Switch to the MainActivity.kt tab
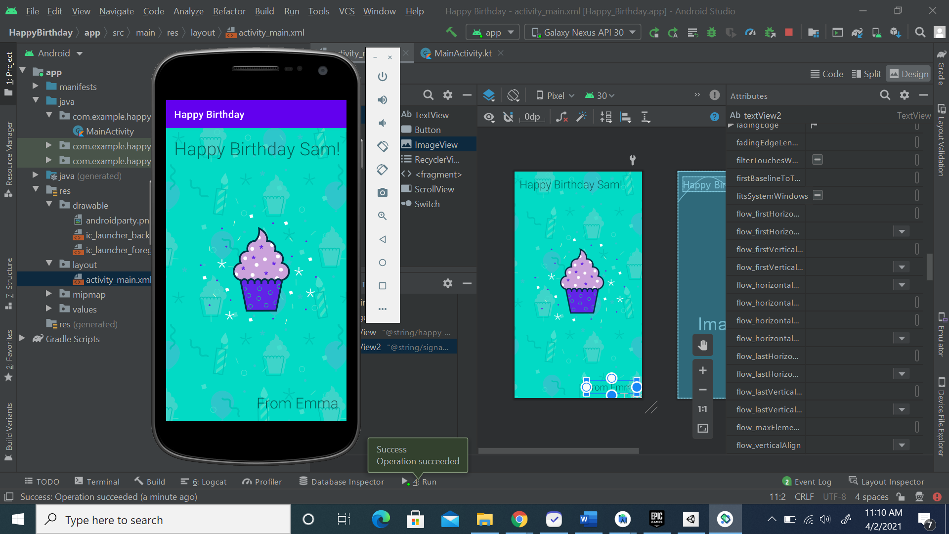The height and width of the screenshot is (534, 949). point(463,53)
